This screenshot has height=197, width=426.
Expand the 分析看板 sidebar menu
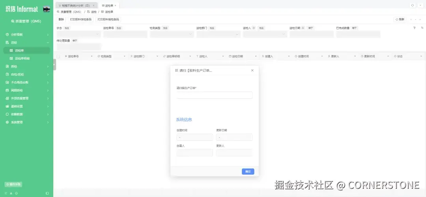click(x=27, y=35)
